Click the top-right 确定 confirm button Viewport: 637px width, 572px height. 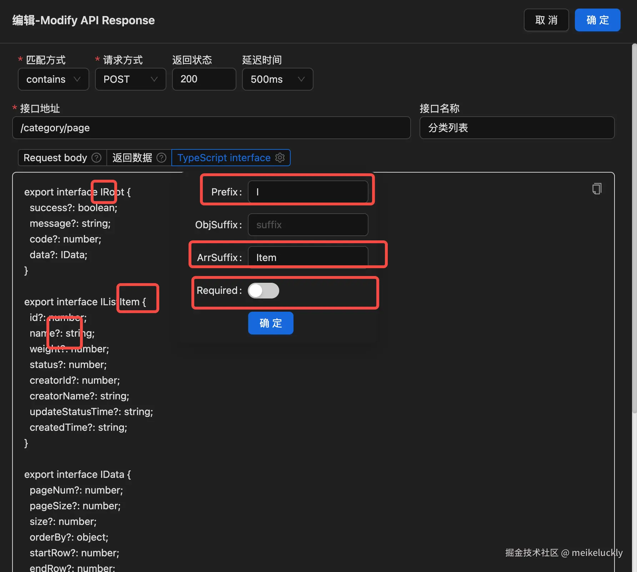(597, 20)
